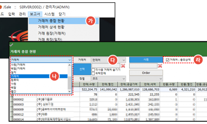Viewport: 207px width, 124px height.
Task: Click the 반품:수량 column header
Action: click(169, 84)
